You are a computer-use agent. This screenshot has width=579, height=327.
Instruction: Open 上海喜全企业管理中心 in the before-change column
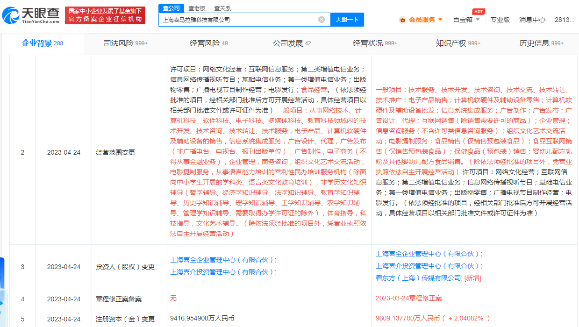click(222, 260)
